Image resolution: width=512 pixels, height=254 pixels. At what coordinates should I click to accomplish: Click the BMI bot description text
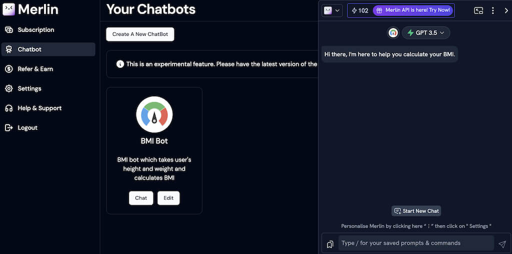154,169
